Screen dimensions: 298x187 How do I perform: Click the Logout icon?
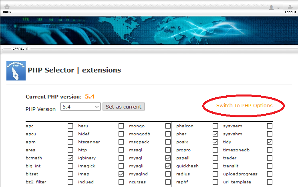coord(290,7)
